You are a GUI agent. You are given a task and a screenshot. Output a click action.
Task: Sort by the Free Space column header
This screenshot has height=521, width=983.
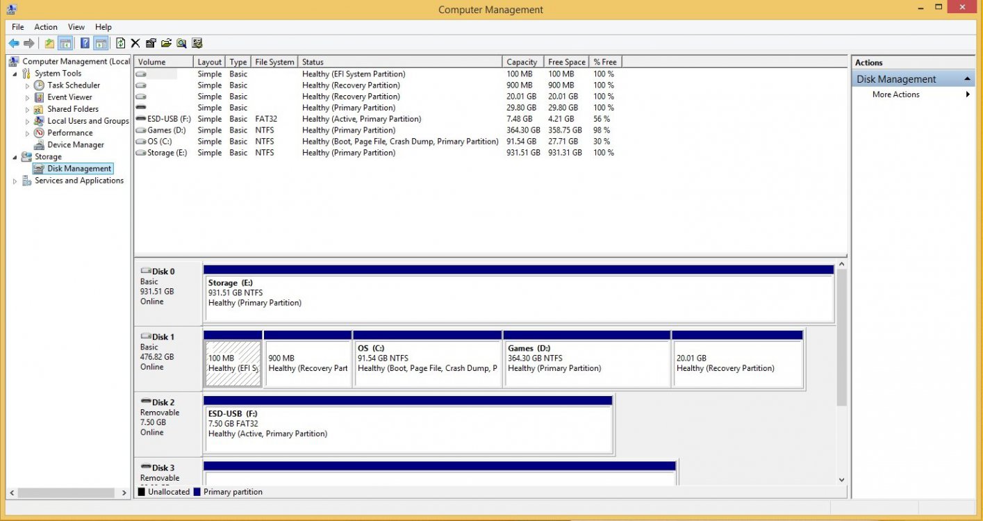coord(566,62)
